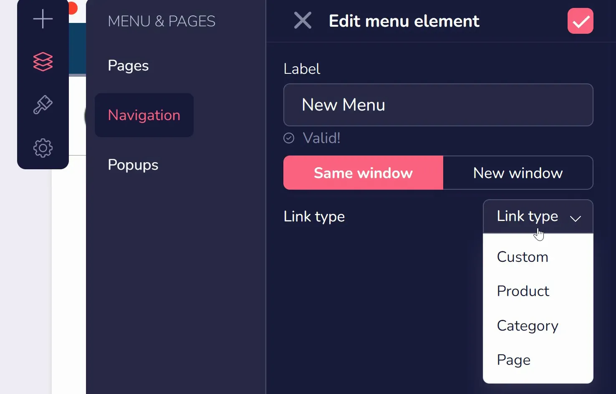Click the Valid! status text
The image size is (616, 394).
[x=321, y=138]
